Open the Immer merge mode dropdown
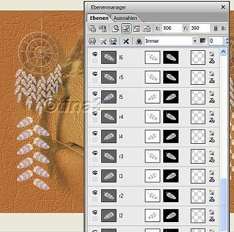The image size is (234, 232). click(195, 41)
